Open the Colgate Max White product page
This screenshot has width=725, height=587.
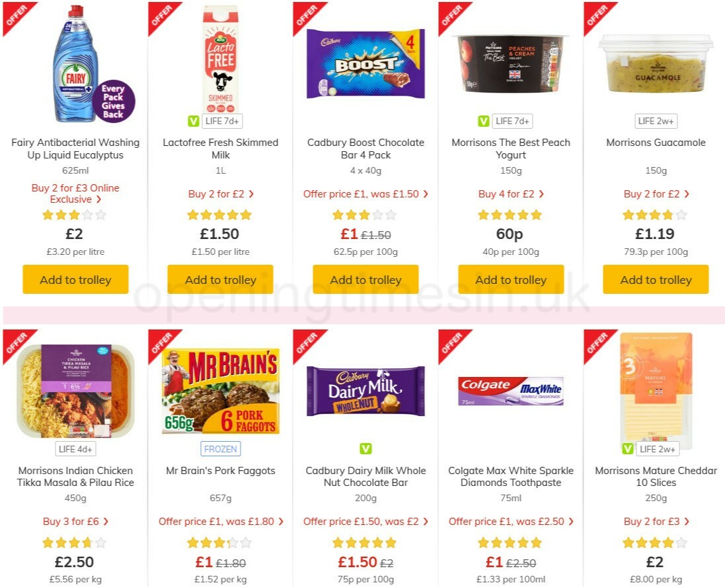(510, 476)
